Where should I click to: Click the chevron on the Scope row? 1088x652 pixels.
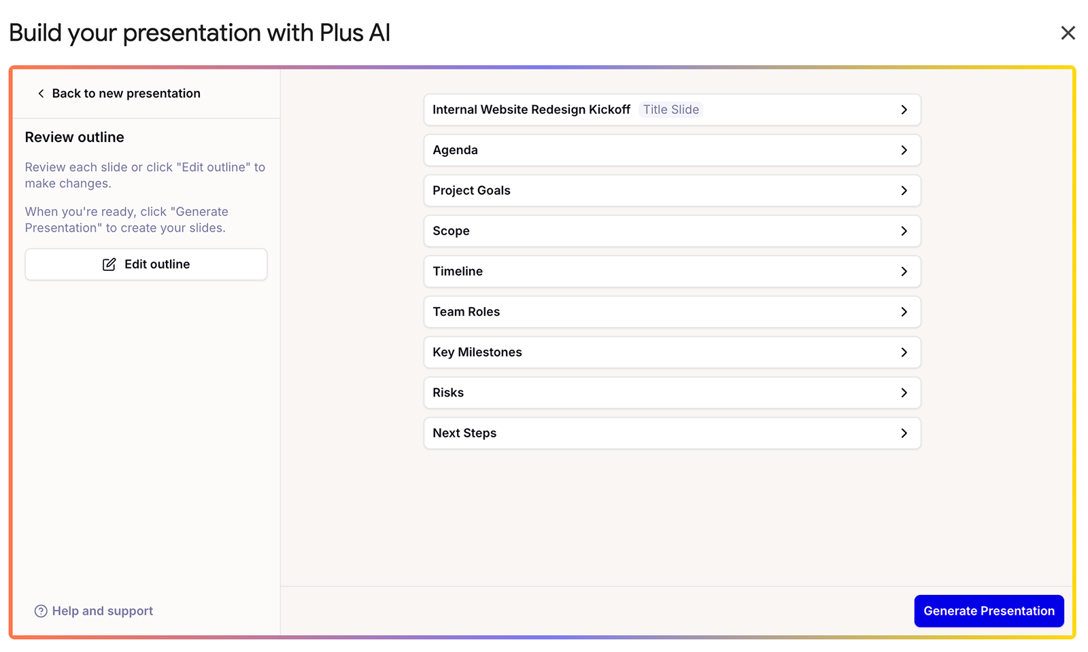[904, 231]
